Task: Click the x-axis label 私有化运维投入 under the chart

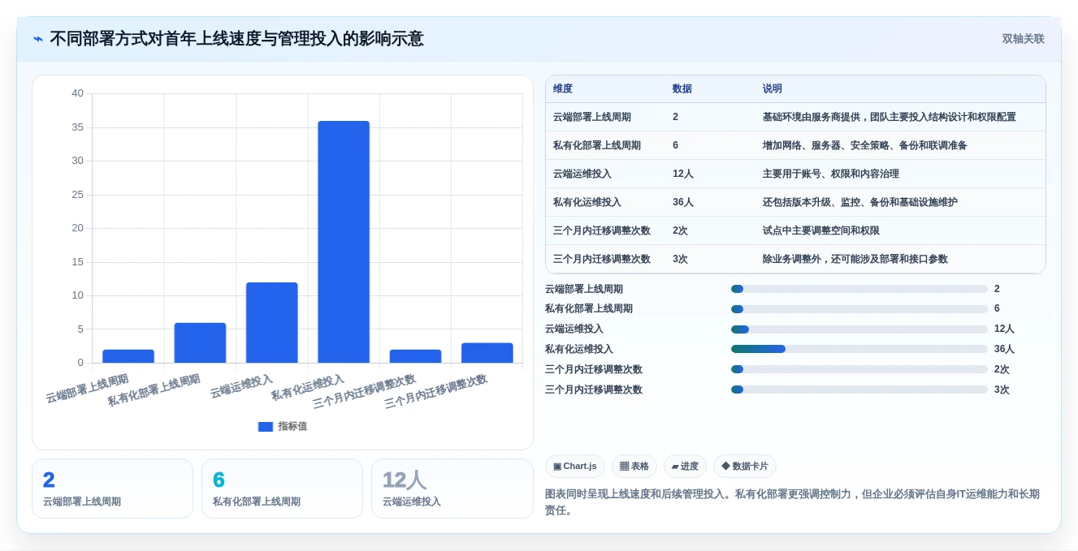Action: [308, 387]
